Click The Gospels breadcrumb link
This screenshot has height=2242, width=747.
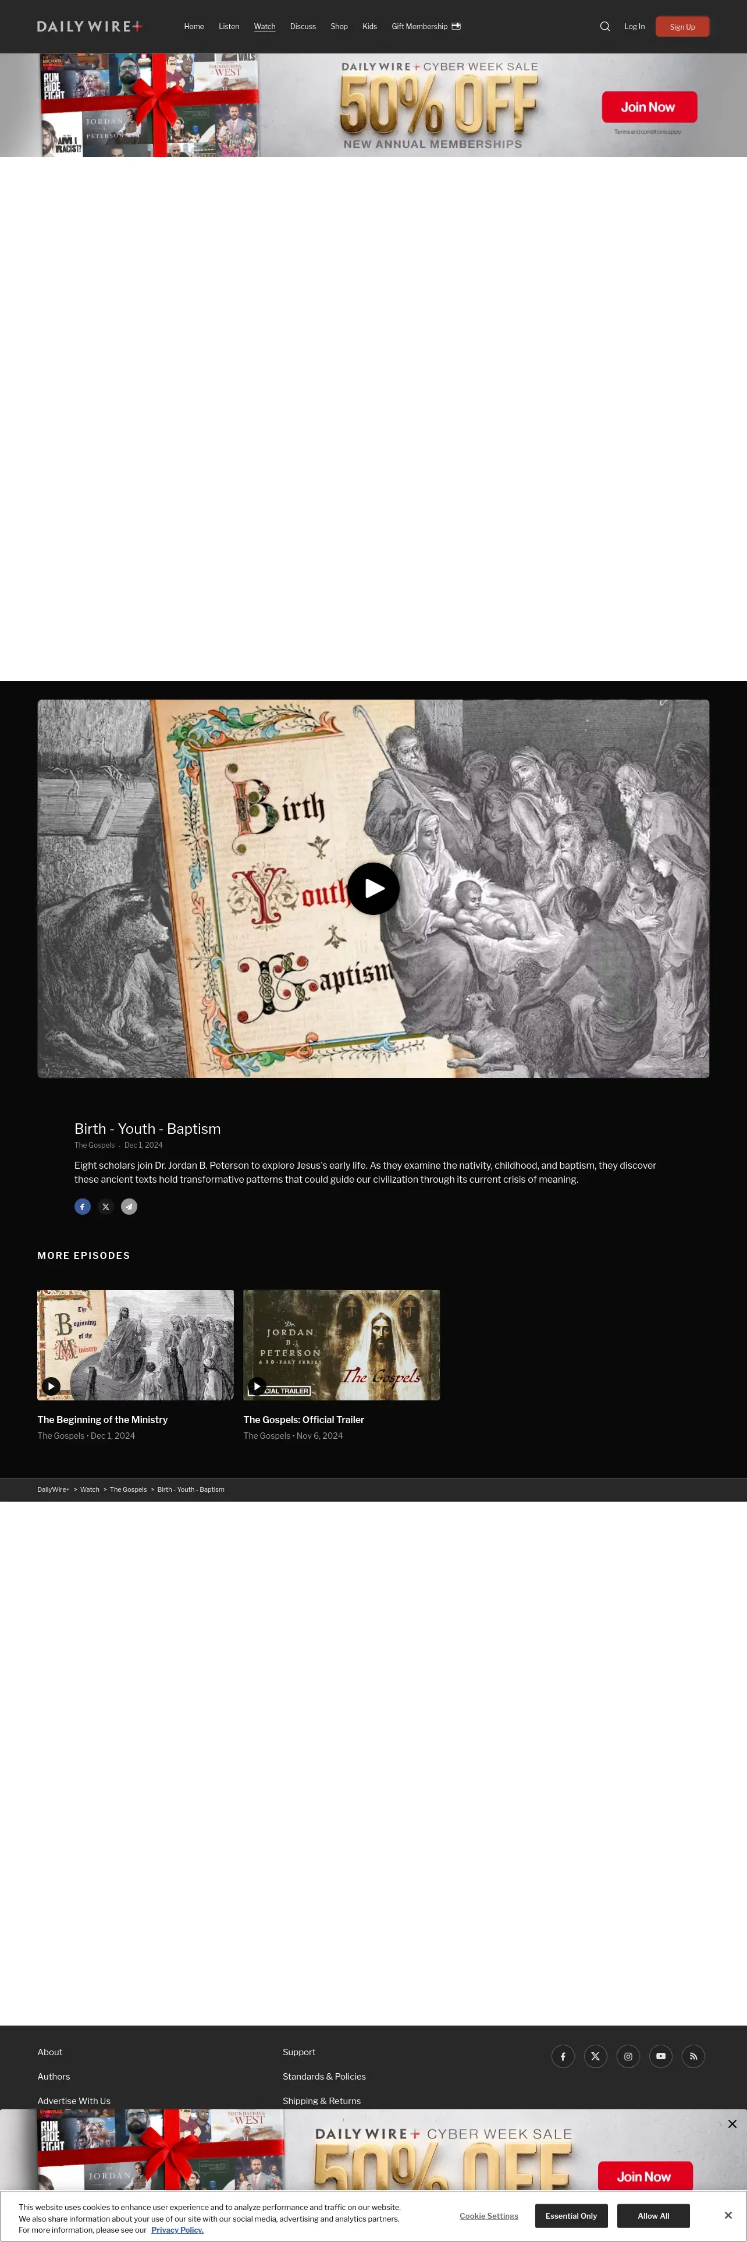pyautogui.click(x=128, y=1489)
